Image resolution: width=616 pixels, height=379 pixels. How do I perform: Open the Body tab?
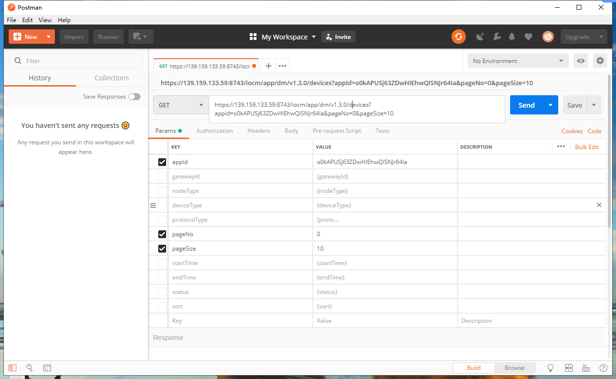pos(292,131)
